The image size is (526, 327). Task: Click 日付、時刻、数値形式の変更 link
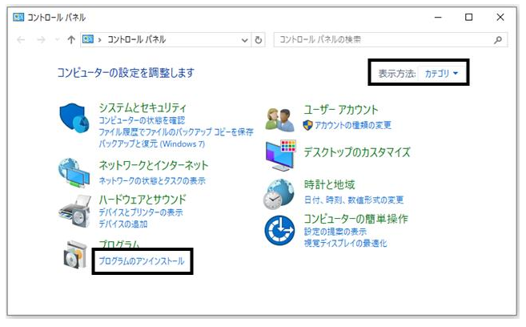click(x=354, y=200)
